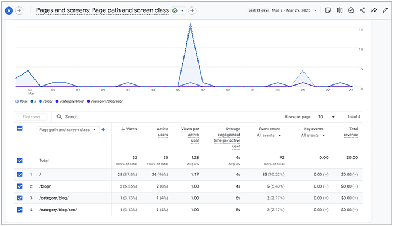The height and width of the screenshot is (226, 393).
Task: Click the /blog/ legend marker
Action: coord(40,101)
